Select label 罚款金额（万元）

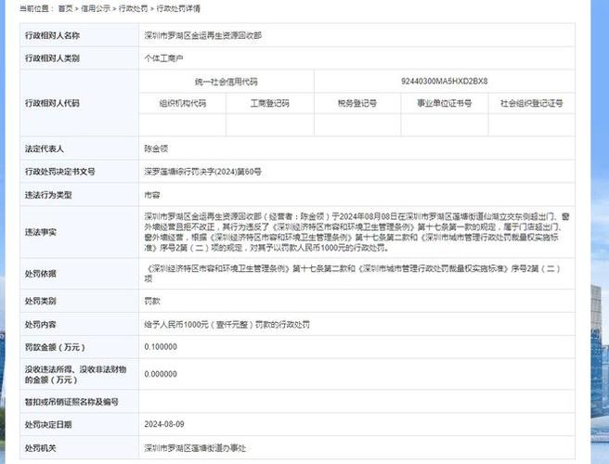[55, 347]
